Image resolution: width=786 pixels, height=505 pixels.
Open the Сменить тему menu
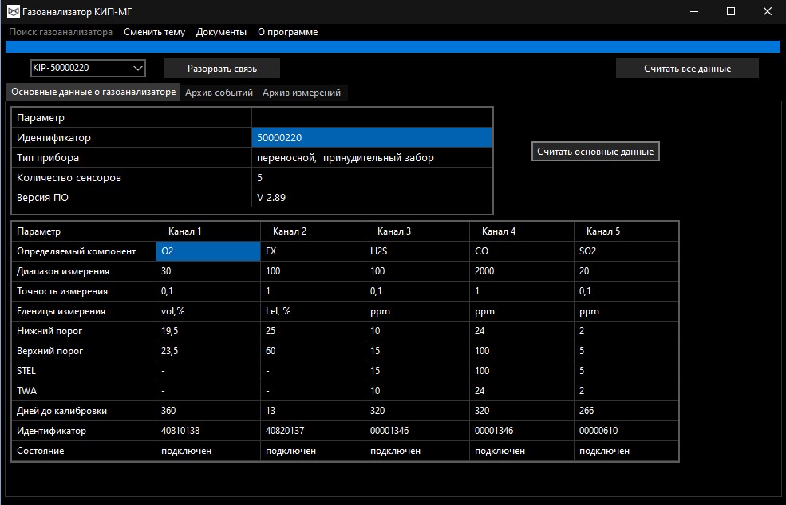point(154,32)
